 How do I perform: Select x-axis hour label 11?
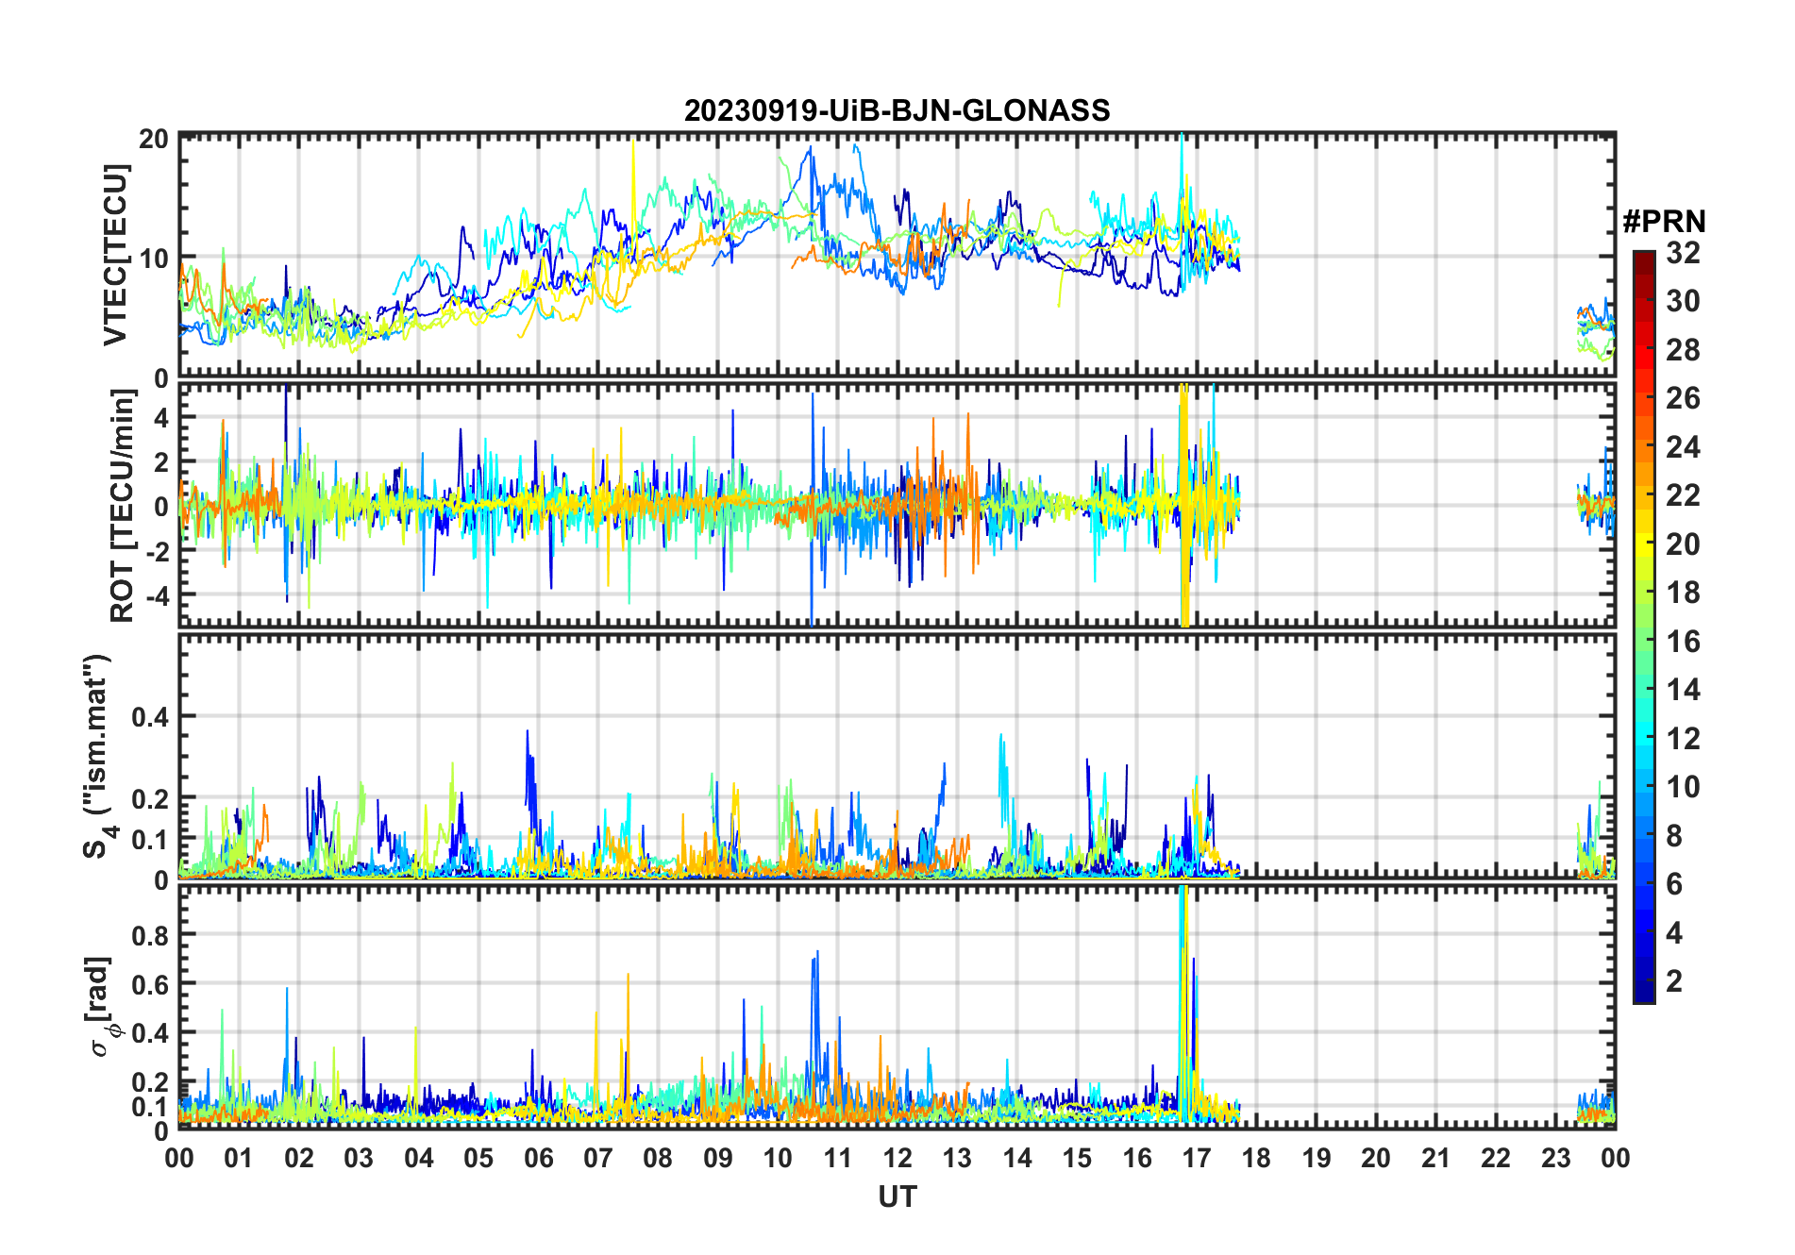pos(838,1158)
